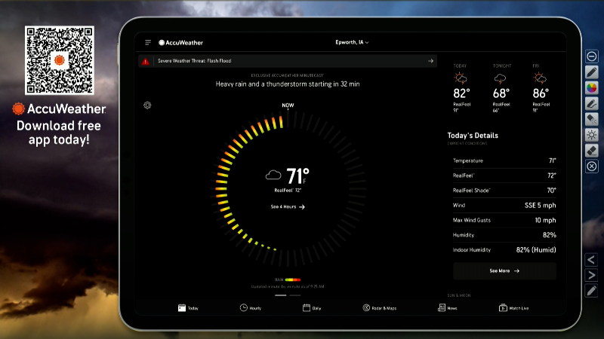
Task: Open the Today forecast card showing 82°
Action: tap(461, 88)
